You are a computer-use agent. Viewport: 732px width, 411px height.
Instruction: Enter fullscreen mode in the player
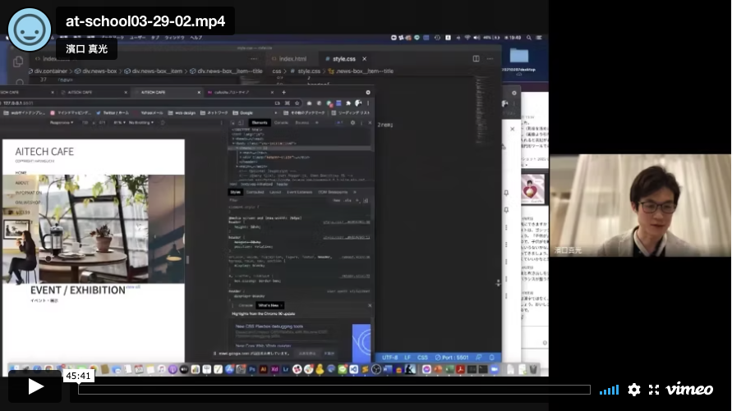(x=654, y=390)
